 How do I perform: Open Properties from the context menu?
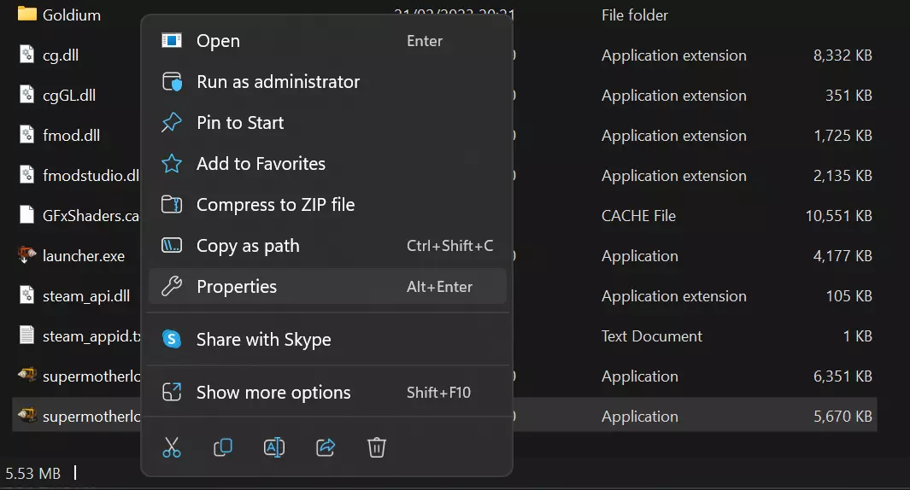pos(237,287)
